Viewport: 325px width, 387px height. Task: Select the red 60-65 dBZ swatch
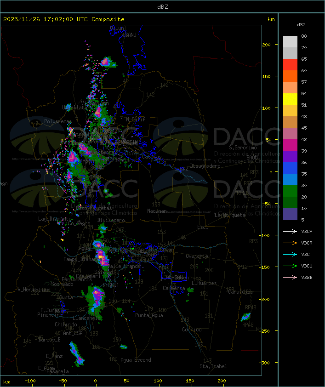pyautogui.click(x=290, y=65)
